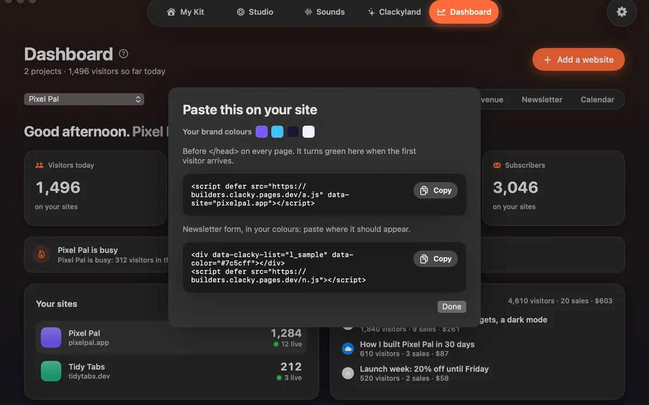Open the Calendar section tab
Image resolution: width=649 pixels, height=405 pixels.
[x=597, y=99]
